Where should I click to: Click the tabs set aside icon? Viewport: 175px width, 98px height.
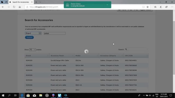2,2
